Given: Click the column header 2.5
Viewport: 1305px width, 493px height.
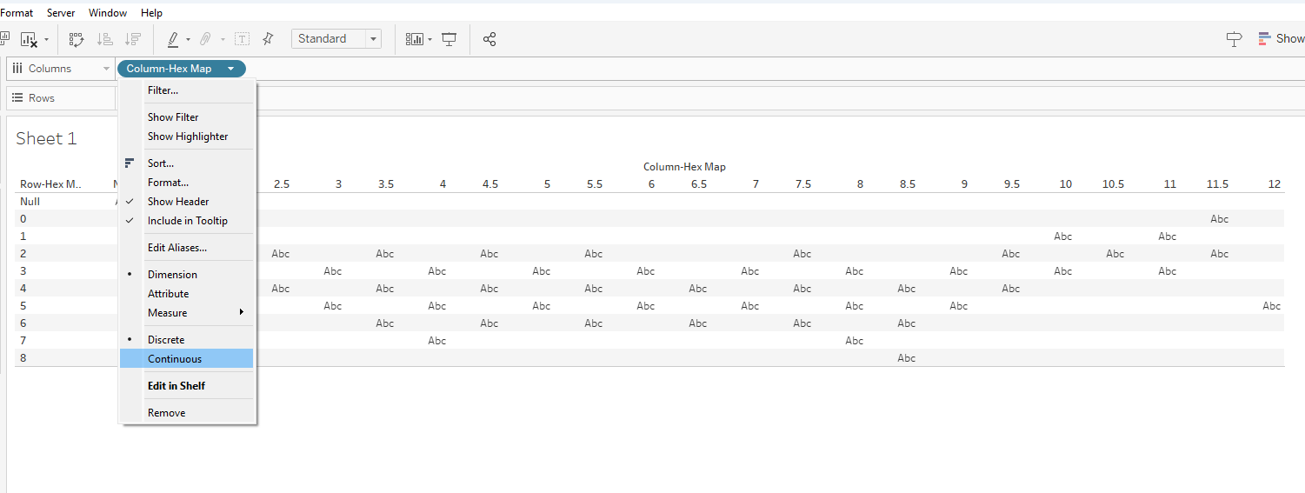Looking at the screenshot, I should pos(282,184).
